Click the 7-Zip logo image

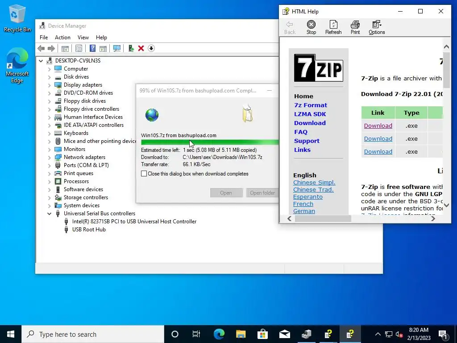click(x=319, y=68)
